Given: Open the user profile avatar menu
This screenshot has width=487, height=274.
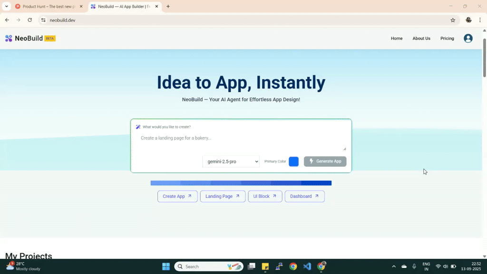Looking at the screenshot, I should (x=468, y=38).
